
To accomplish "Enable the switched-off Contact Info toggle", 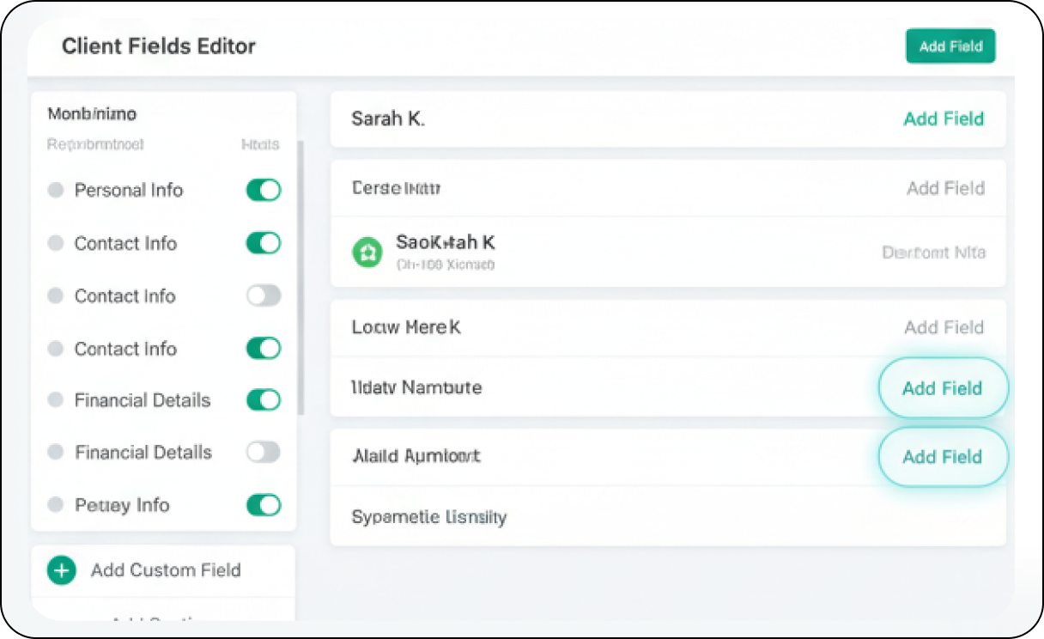I will [x=264, y=296].
